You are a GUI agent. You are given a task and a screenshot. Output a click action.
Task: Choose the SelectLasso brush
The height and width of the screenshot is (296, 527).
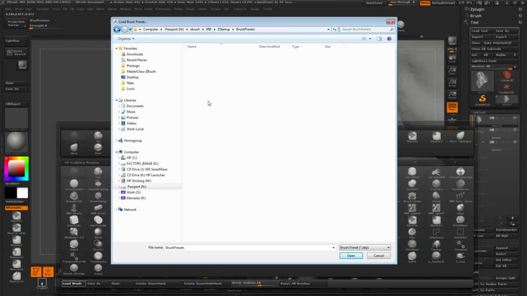tap(436, 232)
